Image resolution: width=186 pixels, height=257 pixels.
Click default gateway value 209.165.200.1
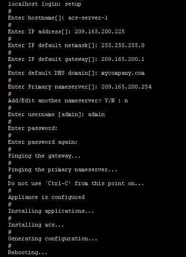(123, 59)
